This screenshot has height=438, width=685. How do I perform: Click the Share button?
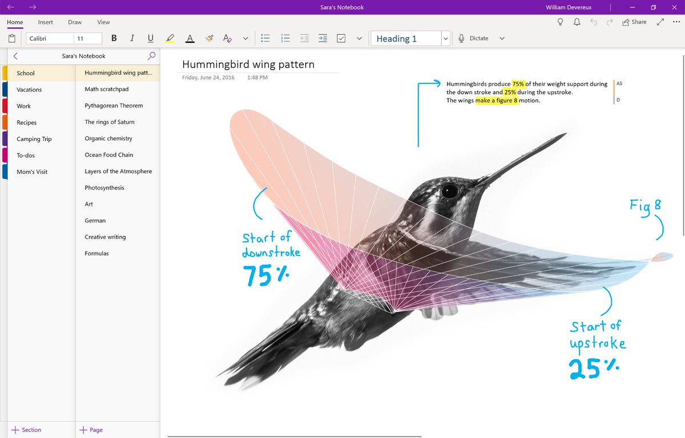(x=634, y=22)
